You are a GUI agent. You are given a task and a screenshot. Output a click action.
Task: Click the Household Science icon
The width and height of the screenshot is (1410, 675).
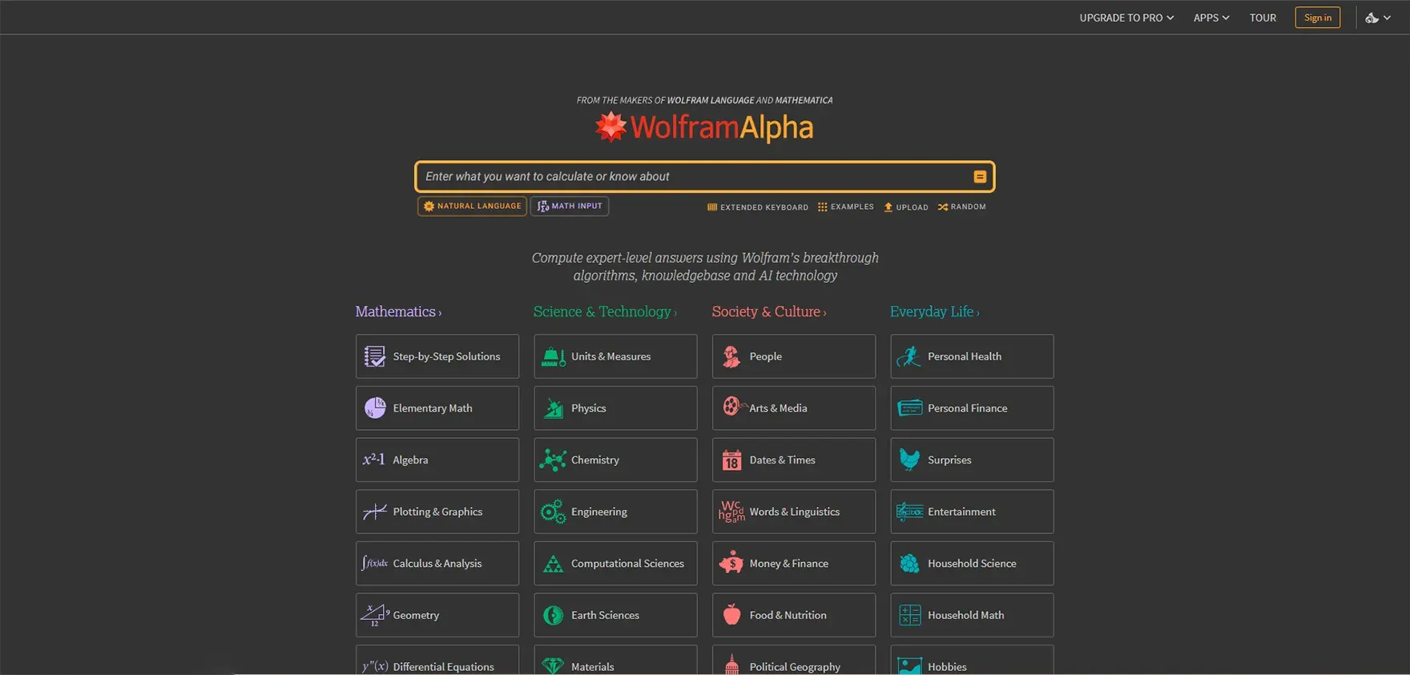[909, 563]
